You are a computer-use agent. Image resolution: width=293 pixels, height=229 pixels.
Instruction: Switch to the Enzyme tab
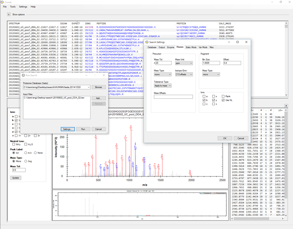[170, 47]
